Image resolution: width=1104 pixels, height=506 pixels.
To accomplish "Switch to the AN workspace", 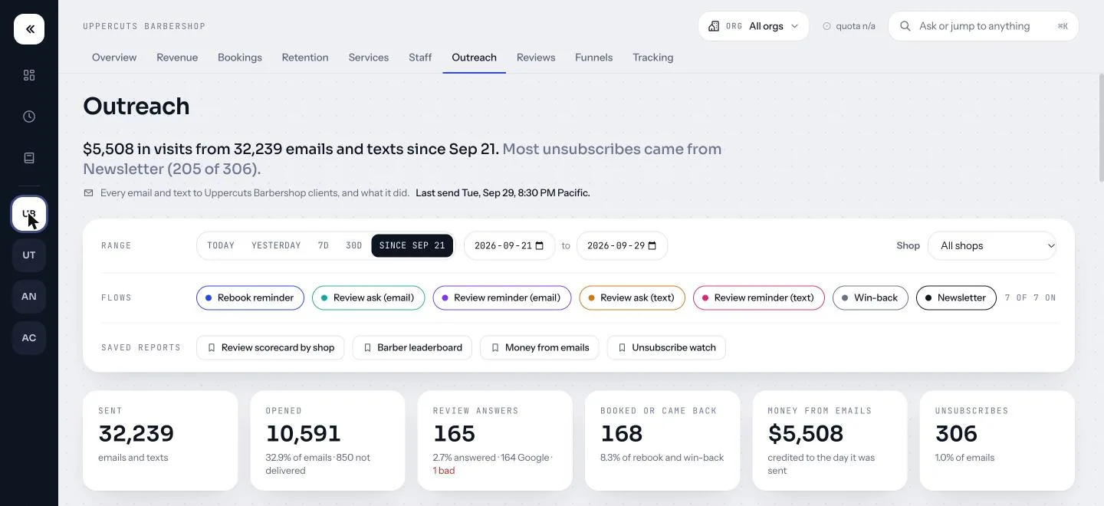I will (29, 297).
